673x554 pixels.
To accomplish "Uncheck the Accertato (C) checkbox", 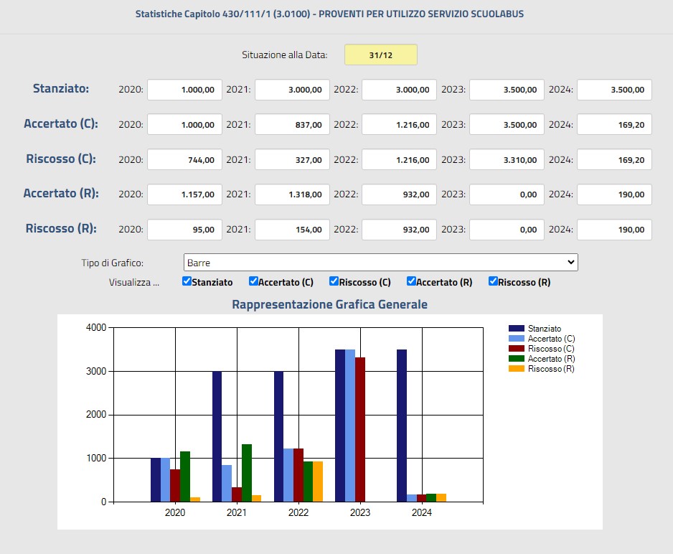I will click(x=253, y=281).
